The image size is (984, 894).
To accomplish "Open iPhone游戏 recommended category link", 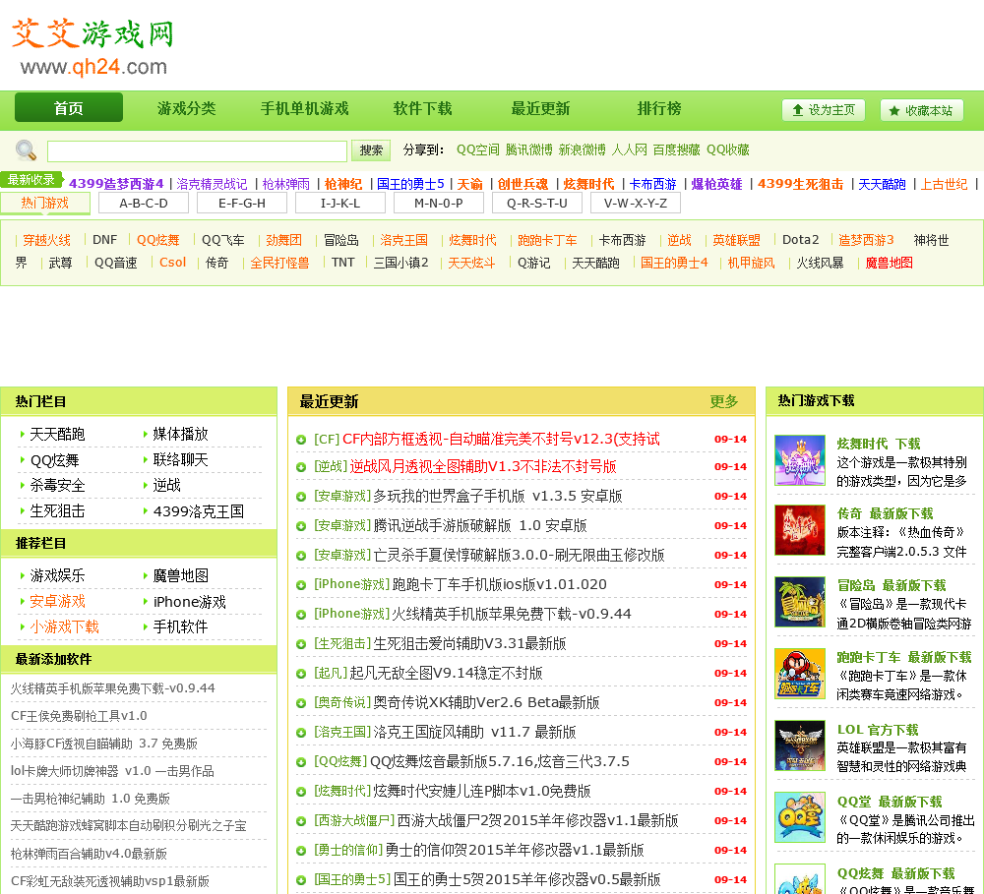I will click(190, 602).
